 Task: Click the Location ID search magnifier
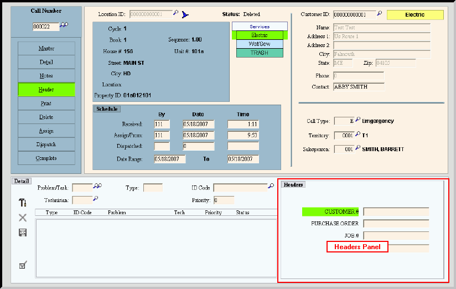(176, 14)
